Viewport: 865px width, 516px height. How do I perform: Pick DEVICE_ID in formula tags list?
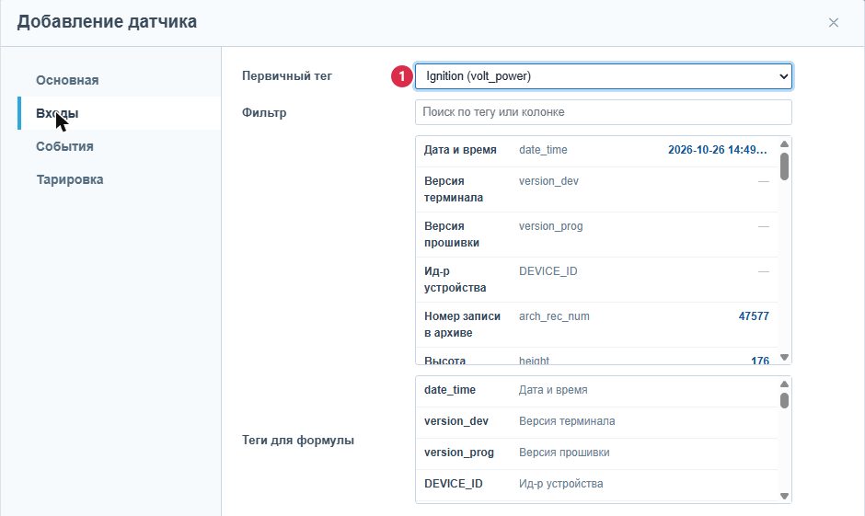[597, 485]
